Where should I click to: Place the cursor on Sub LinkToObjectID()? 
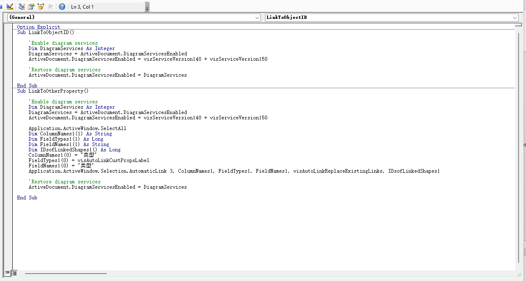click(46, 32)
